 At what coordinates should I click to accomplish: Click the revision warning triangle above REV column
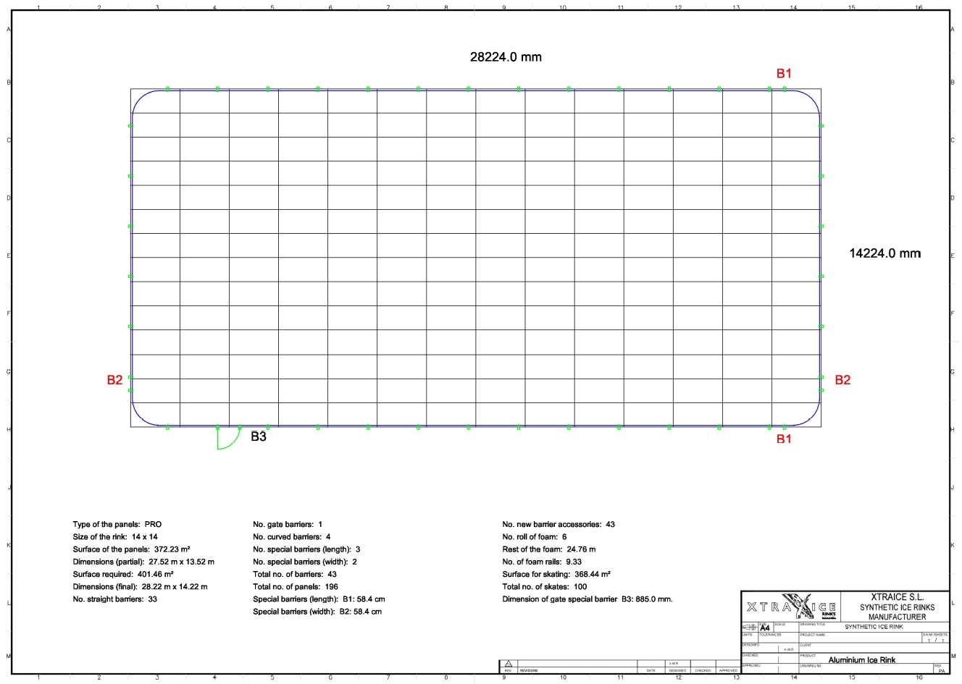pyautogui.click(x=509, y=662)
